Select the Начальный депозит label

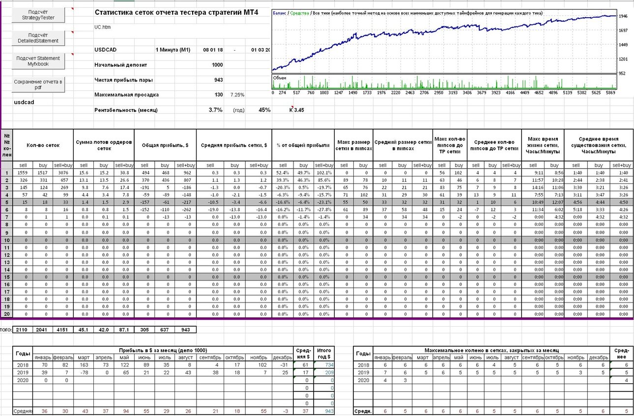point(120,65)
